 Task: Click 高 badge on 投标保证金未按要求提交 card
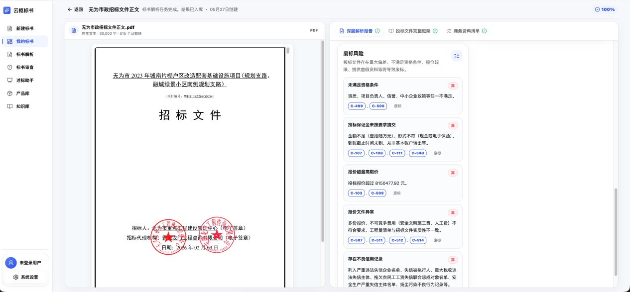coord(453,125)
